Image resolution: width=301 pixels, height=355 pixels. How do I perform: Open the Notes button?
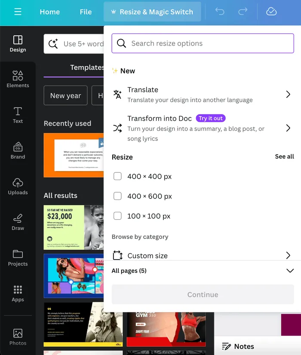coord(238,346)
